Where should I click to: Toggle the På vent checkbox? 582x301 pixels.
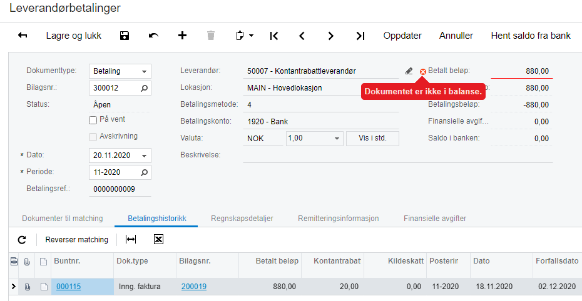[93, 120]
